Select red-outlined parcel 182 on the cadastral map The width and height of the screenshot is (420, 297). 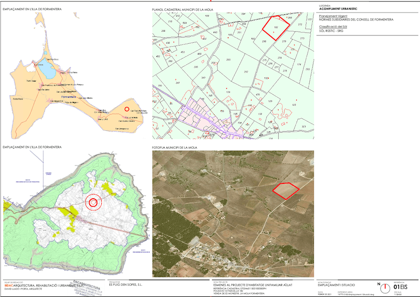point(276,28)
